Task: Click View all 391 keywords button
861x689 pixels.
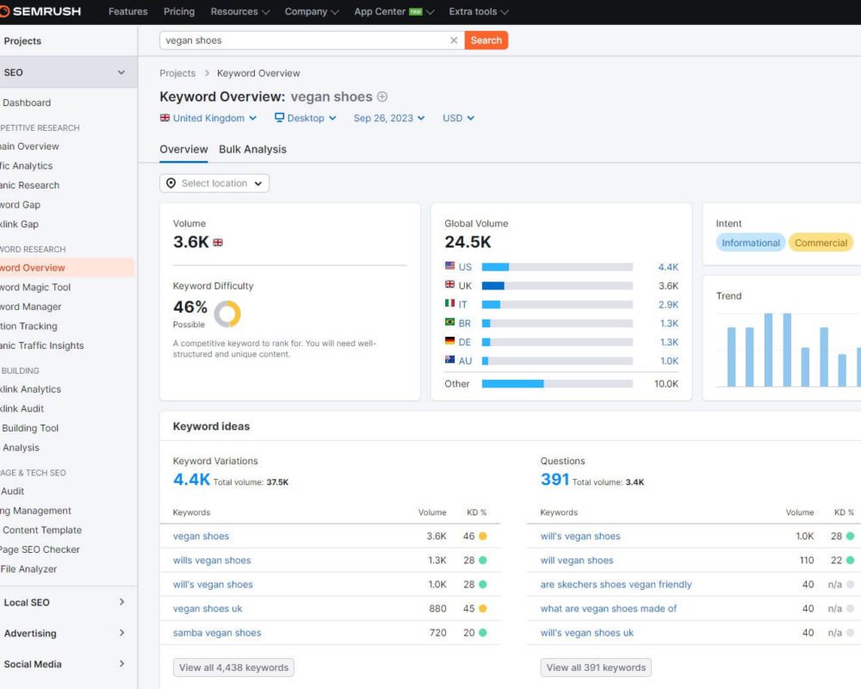Action: click(596, 667)
